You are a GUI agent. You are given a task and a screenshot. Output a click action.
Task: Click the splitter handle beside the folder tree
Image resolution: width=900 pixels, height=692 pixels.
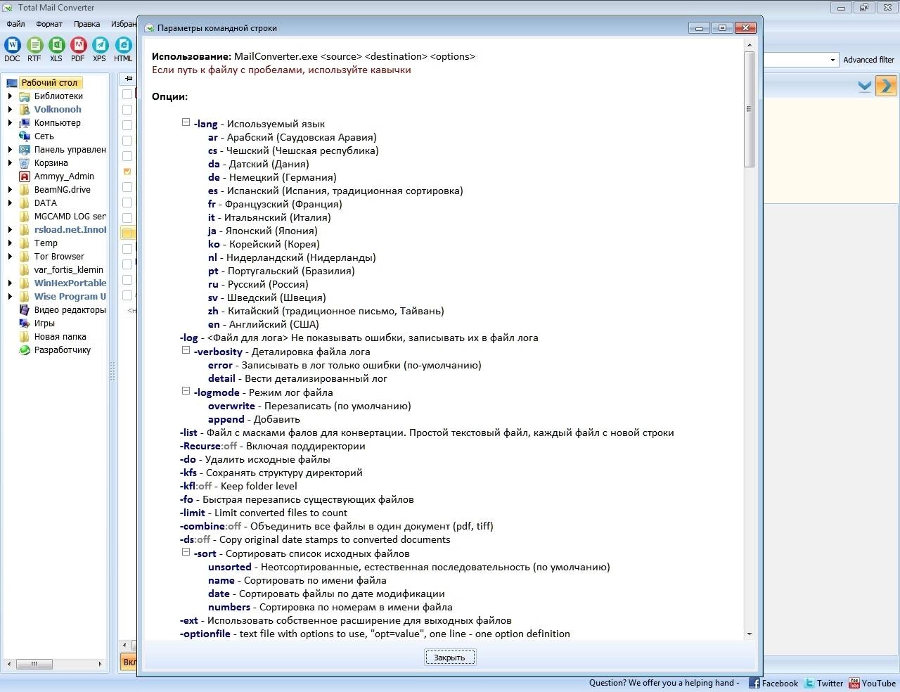[112, 371]
